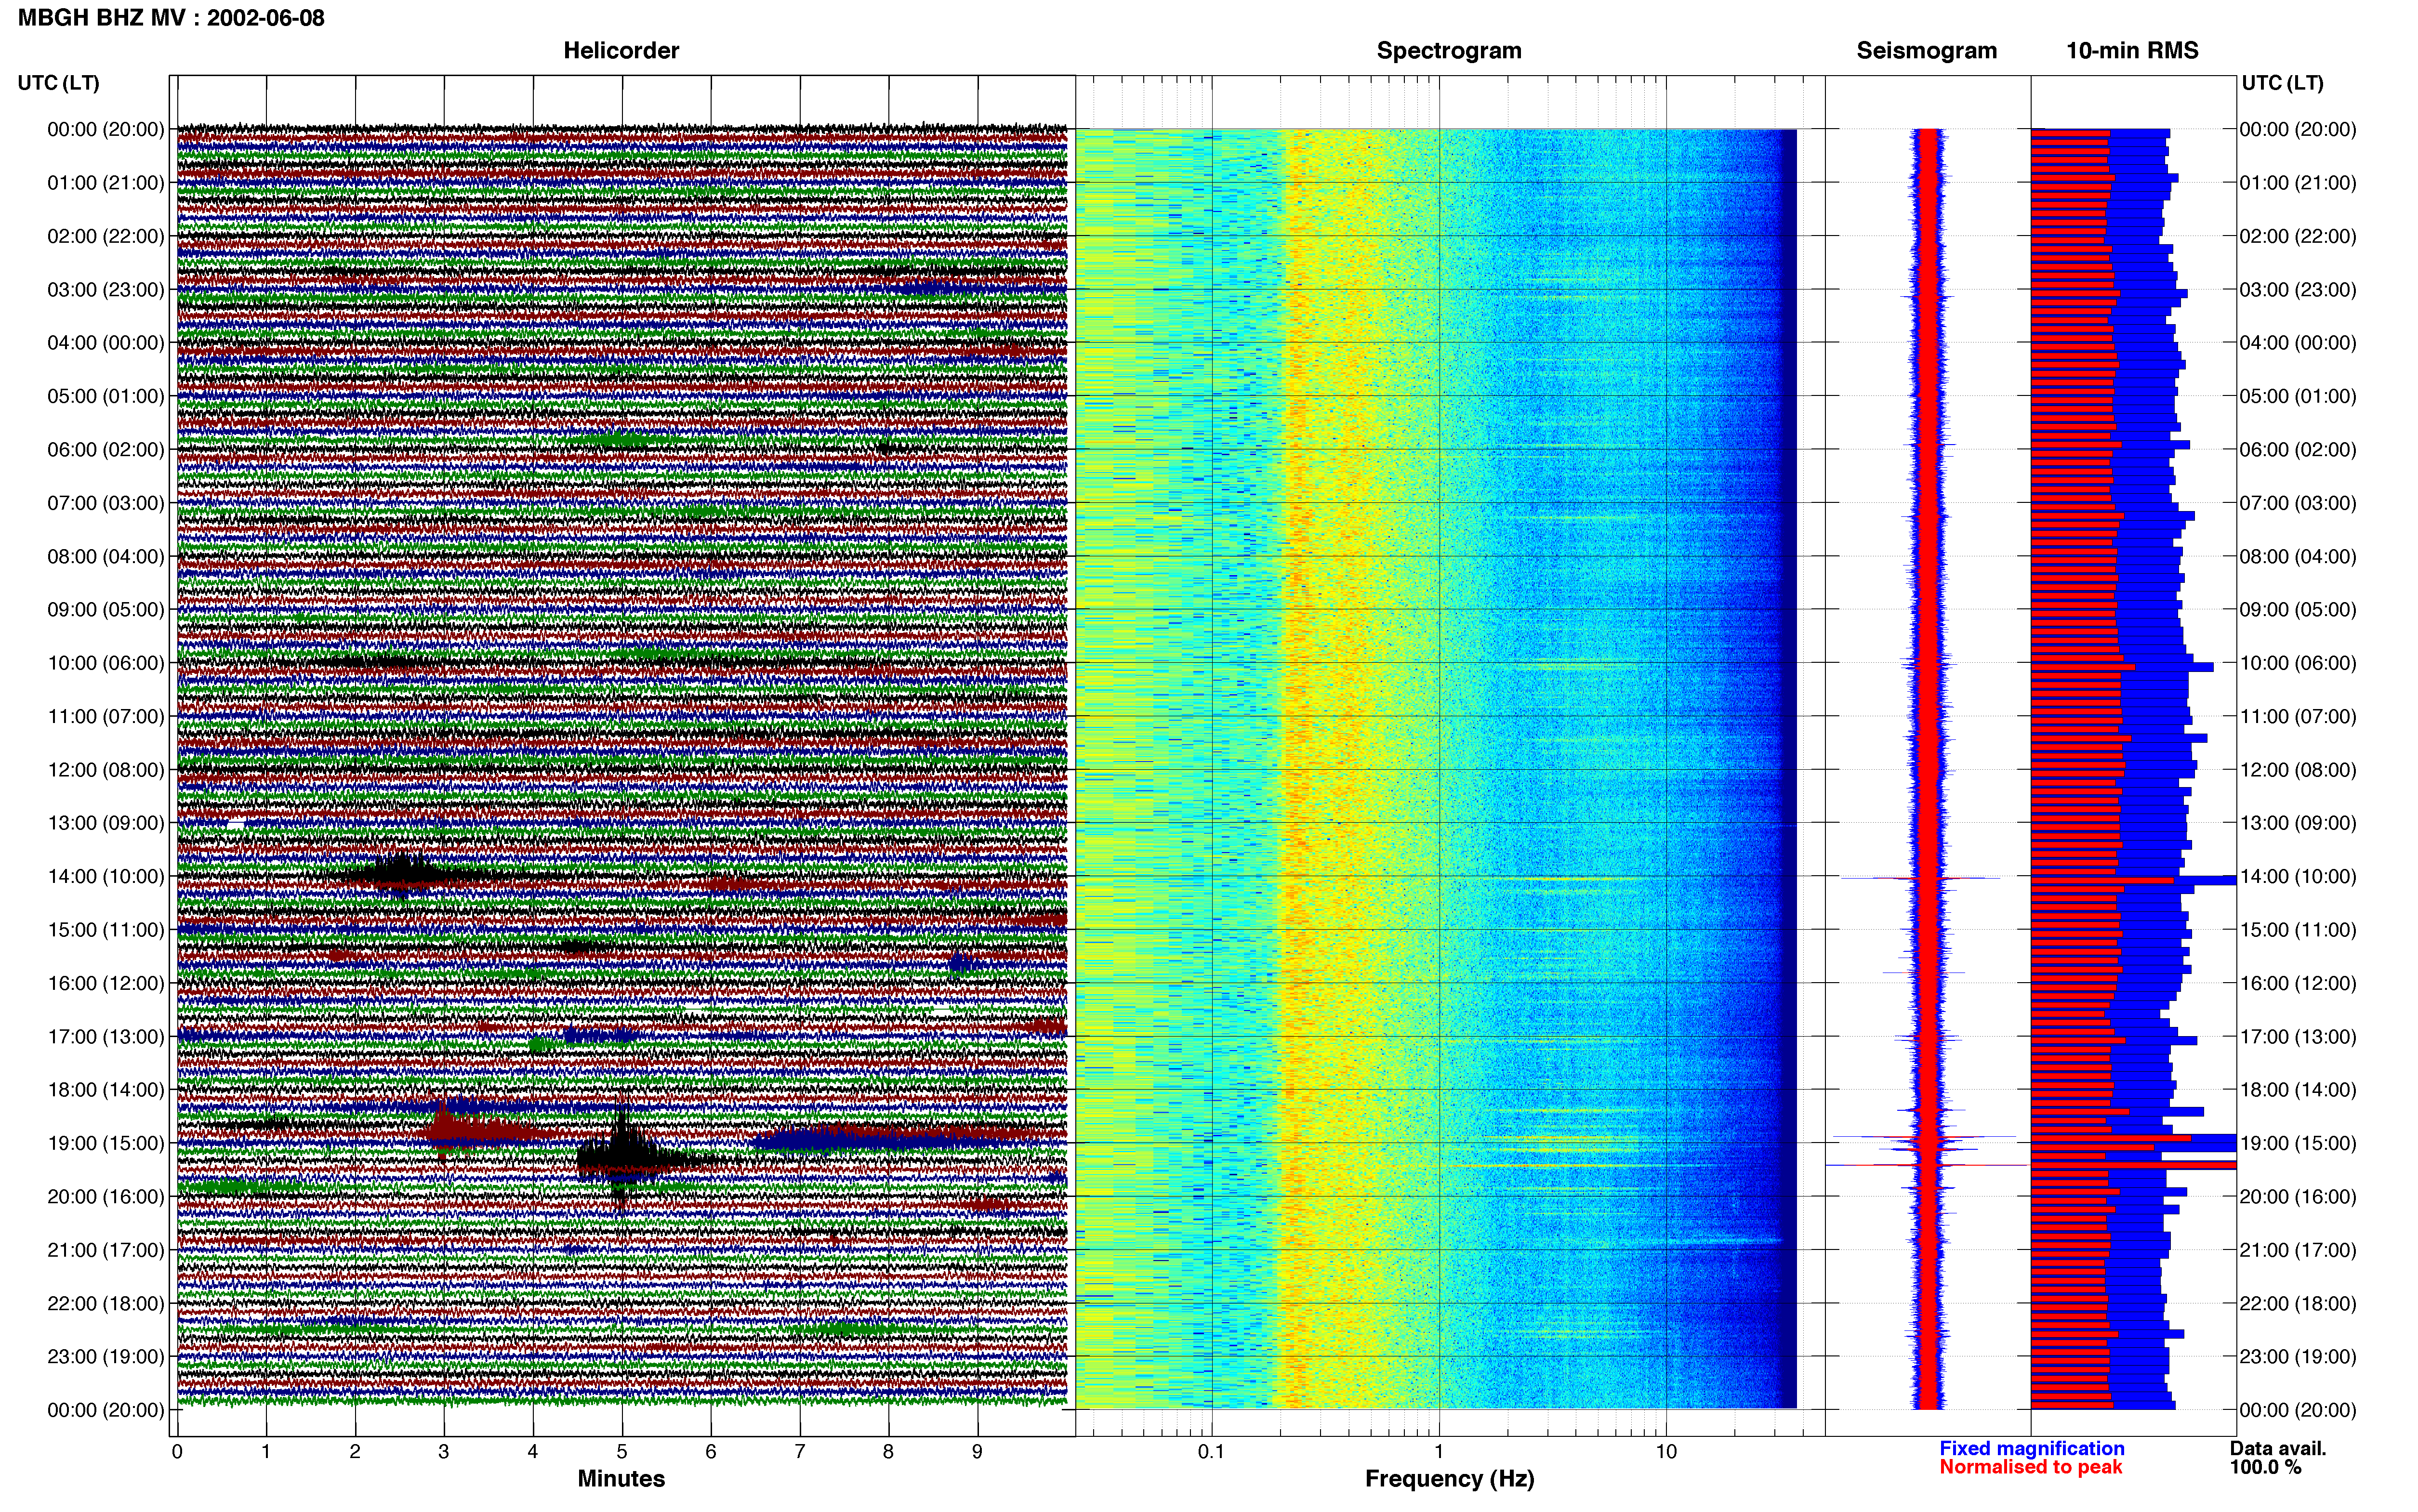Click left time label '09:00 (05:00)'

[106, 609]
